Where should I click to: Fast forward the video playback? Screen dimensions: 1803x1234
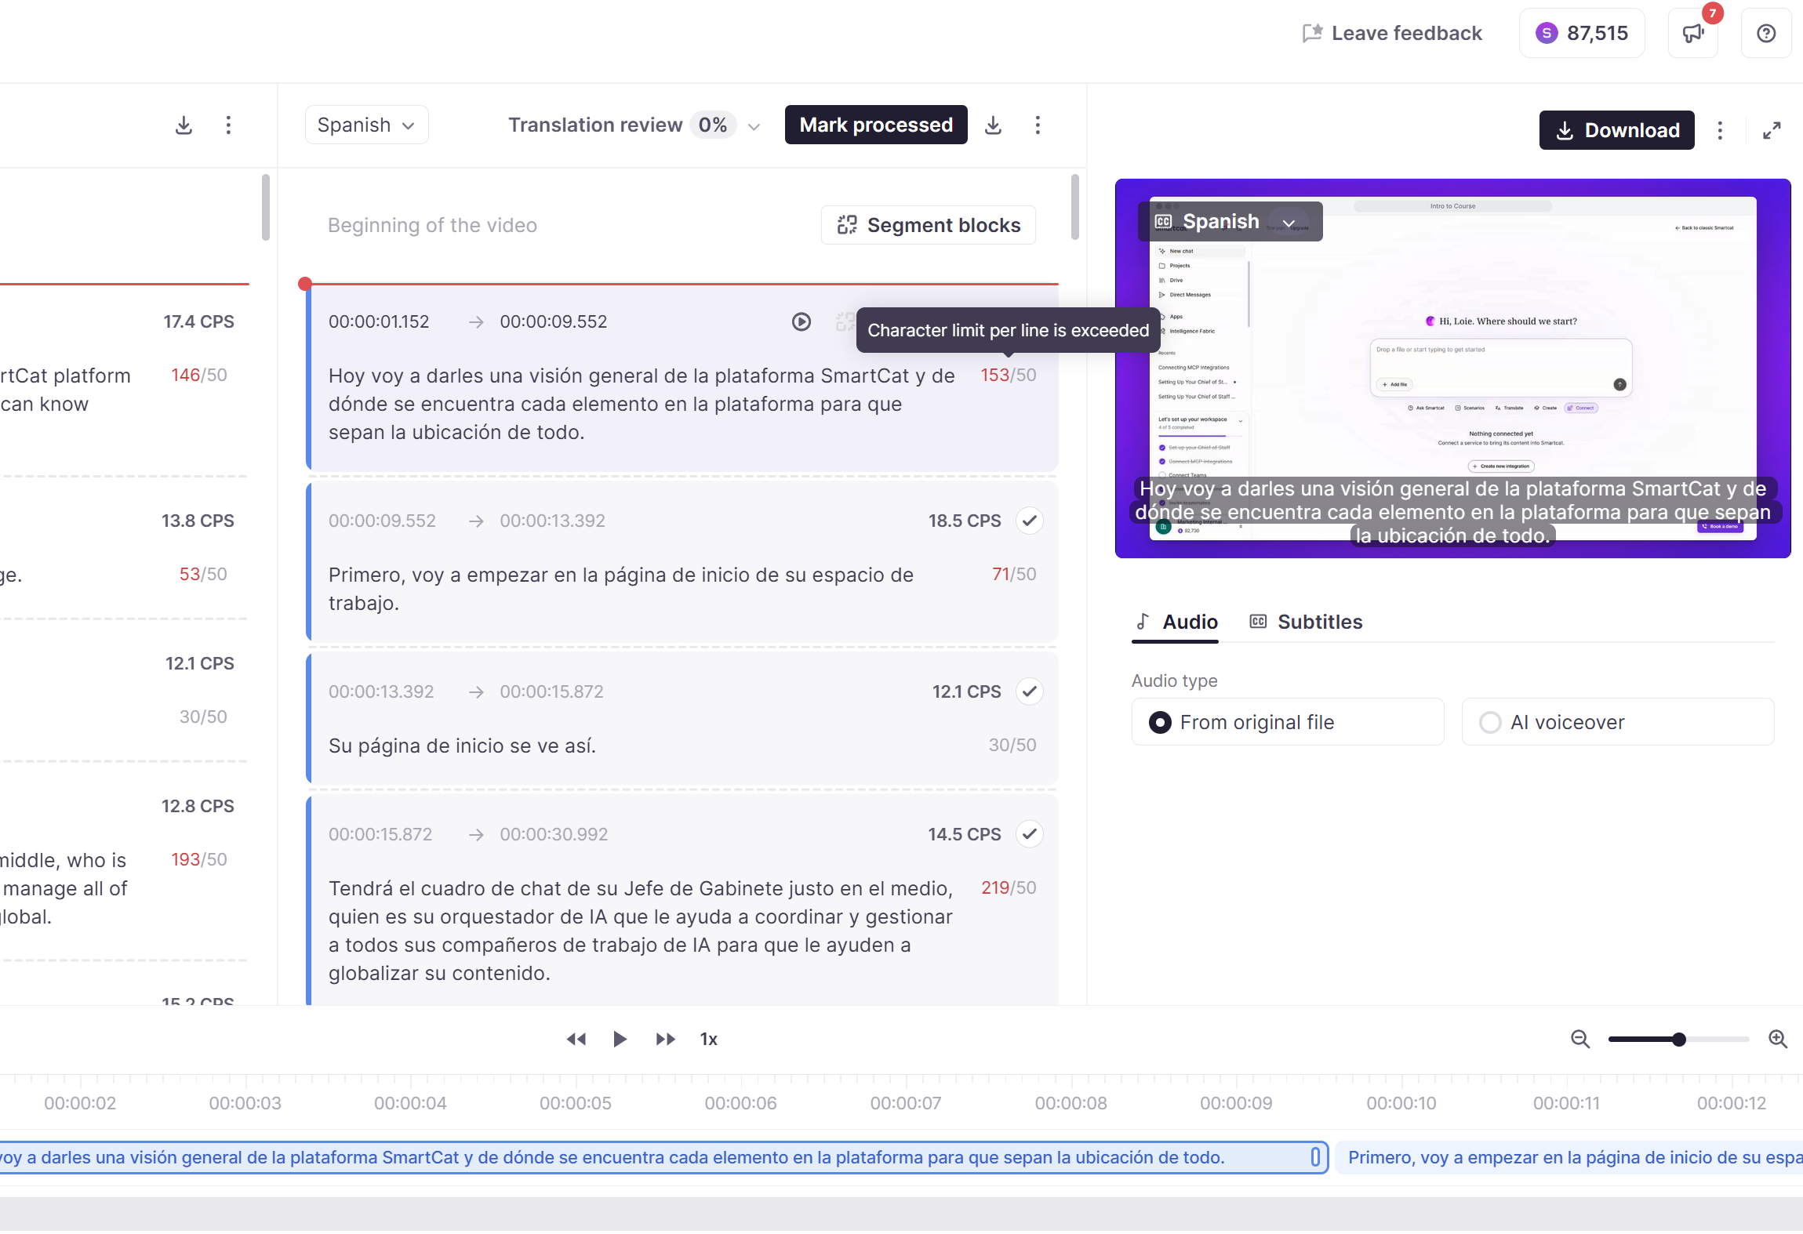(665, 1040)
